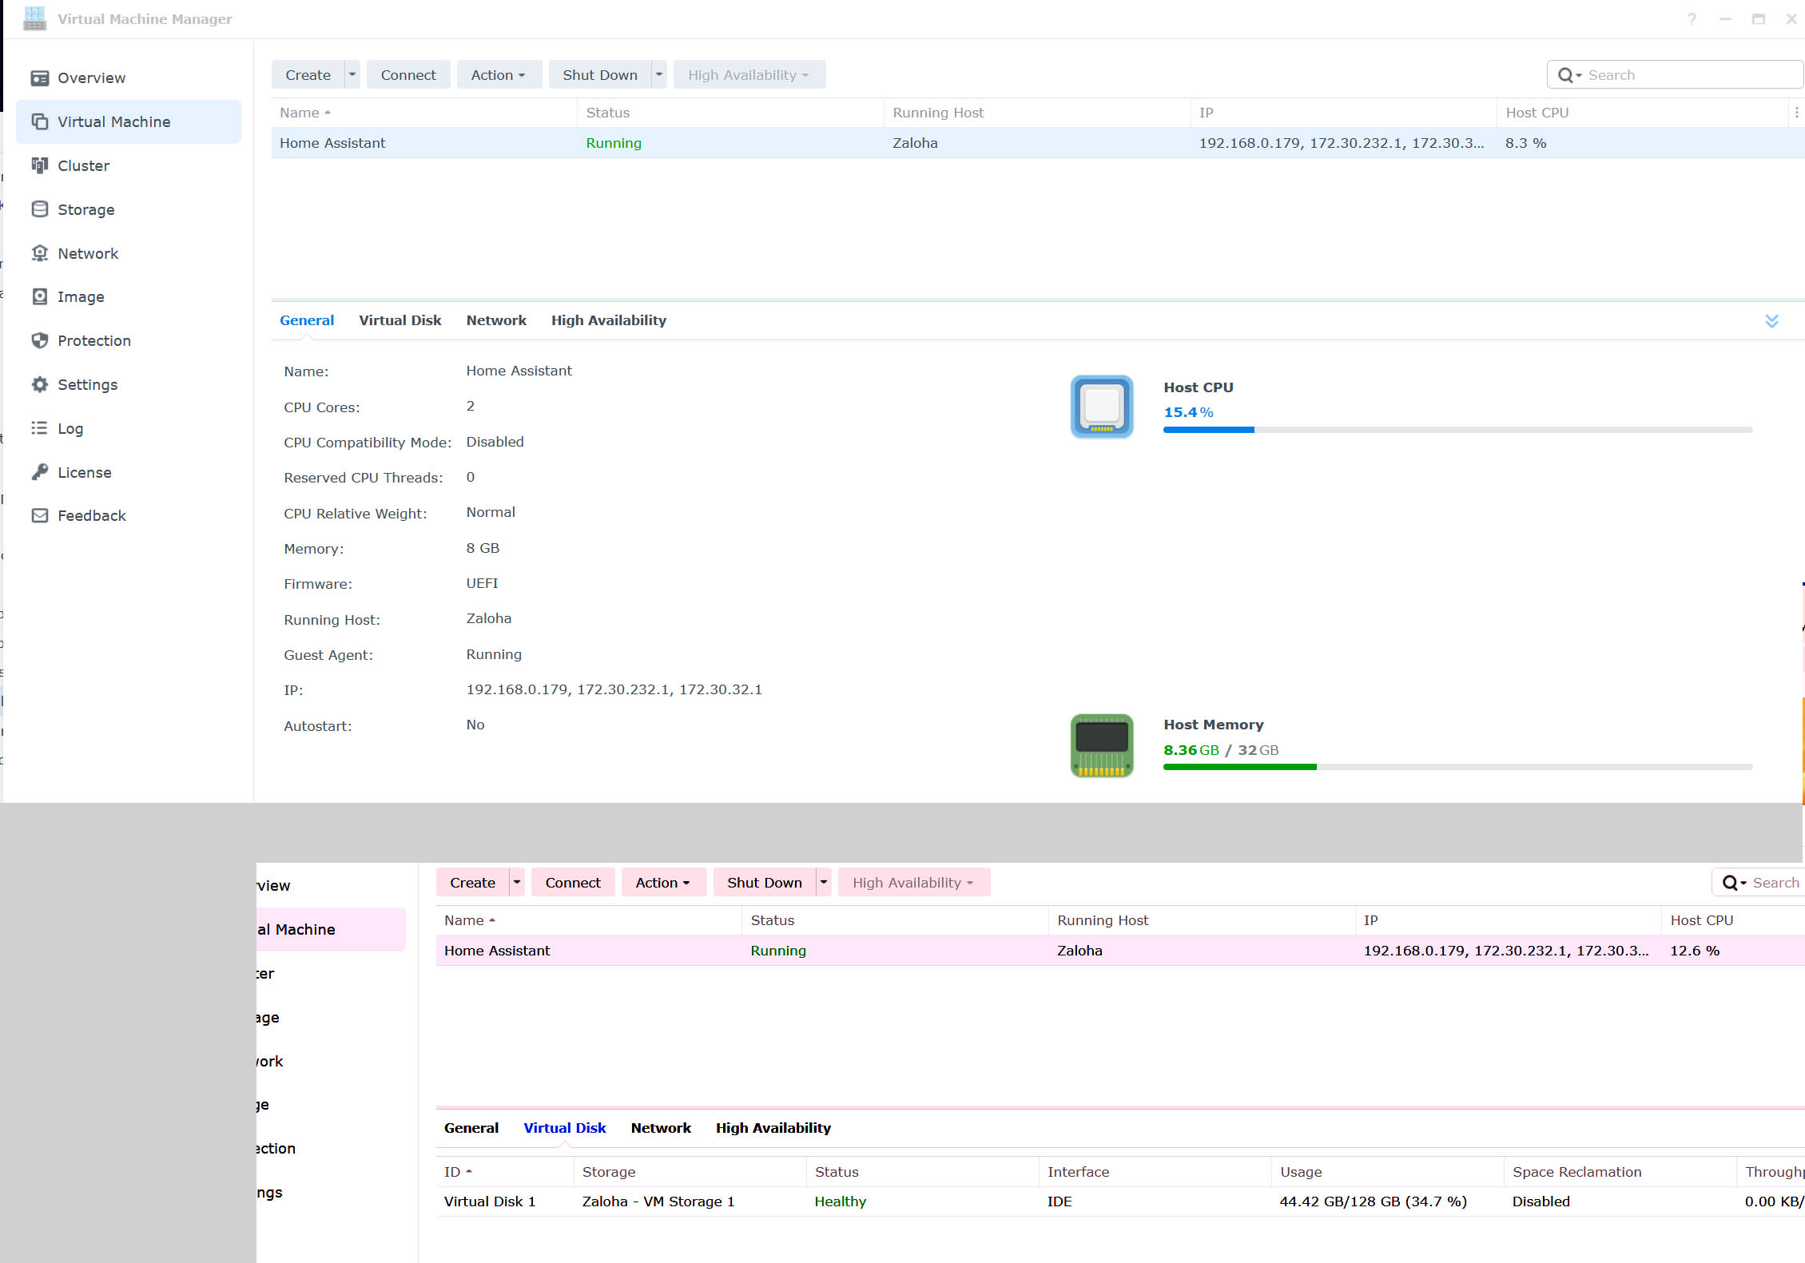Collapse the details panel with double chevron
Viewport: 1805px width, 1263px height.
[x=1771, y=320]
